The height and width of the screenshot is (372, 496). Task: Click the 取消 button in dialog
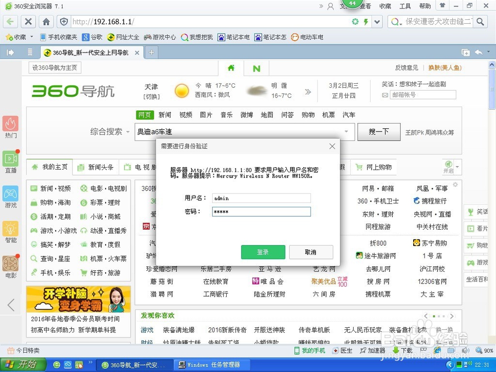[310, 252]
